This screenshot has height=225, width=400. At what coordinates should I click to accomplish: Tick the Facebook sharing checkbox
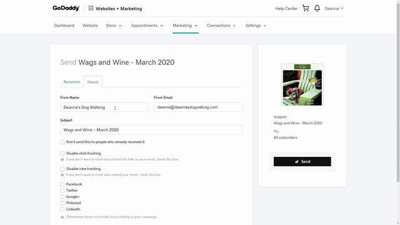pos(62,184)
